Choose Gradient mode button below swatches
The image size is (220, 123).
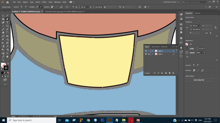click(x=5, y=73)
